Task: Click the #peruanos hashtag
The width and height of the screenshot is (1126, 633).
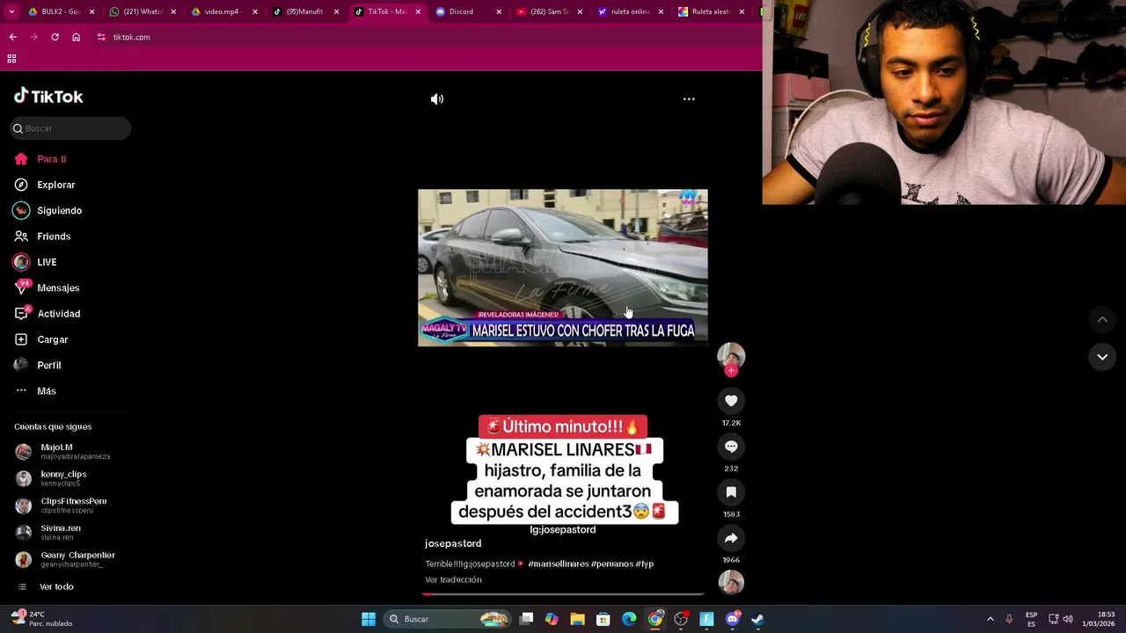Action: pyautogui.click(x=612, y=564)
